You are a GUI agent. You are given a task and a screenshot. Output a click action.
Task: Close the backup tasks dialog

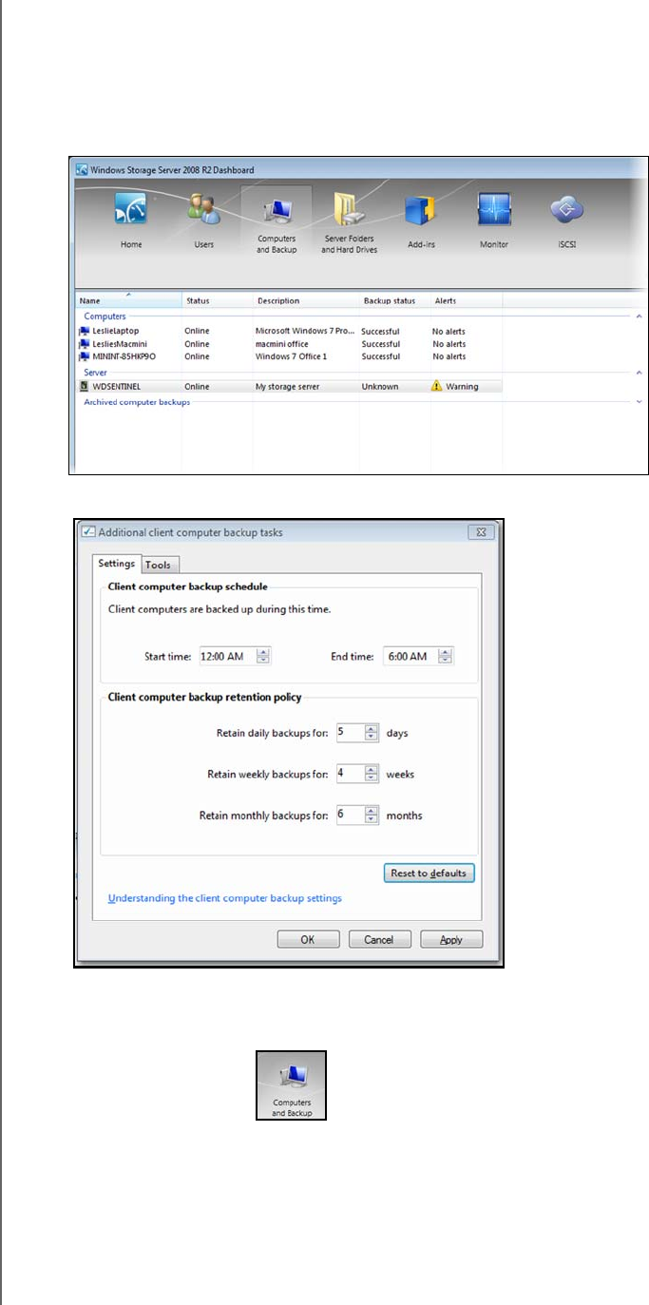point(481,533)
